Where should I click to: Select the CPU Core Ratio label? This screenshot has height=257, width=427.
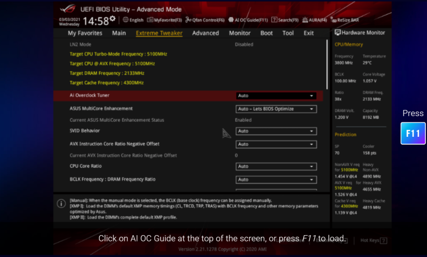85,166
